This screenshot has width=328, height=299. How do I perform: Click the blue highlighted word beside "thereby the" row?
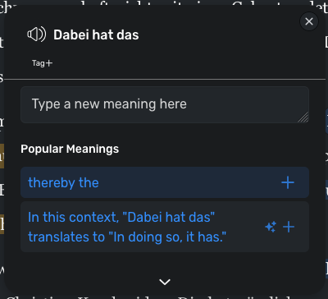[x=326, y=190]
